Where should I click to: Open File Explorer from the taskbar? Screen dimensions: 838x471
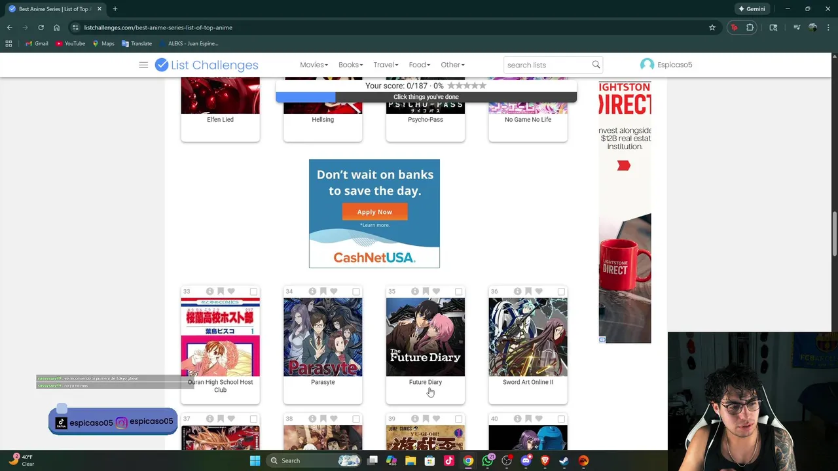click(x=410, y=461)
